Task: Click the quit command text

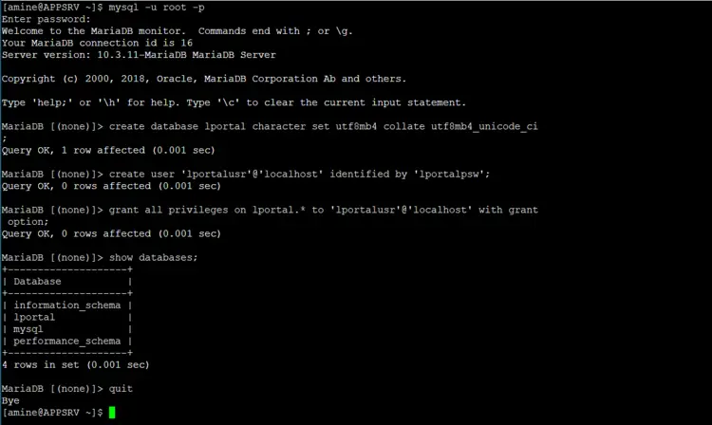Action: coord(121,389)
